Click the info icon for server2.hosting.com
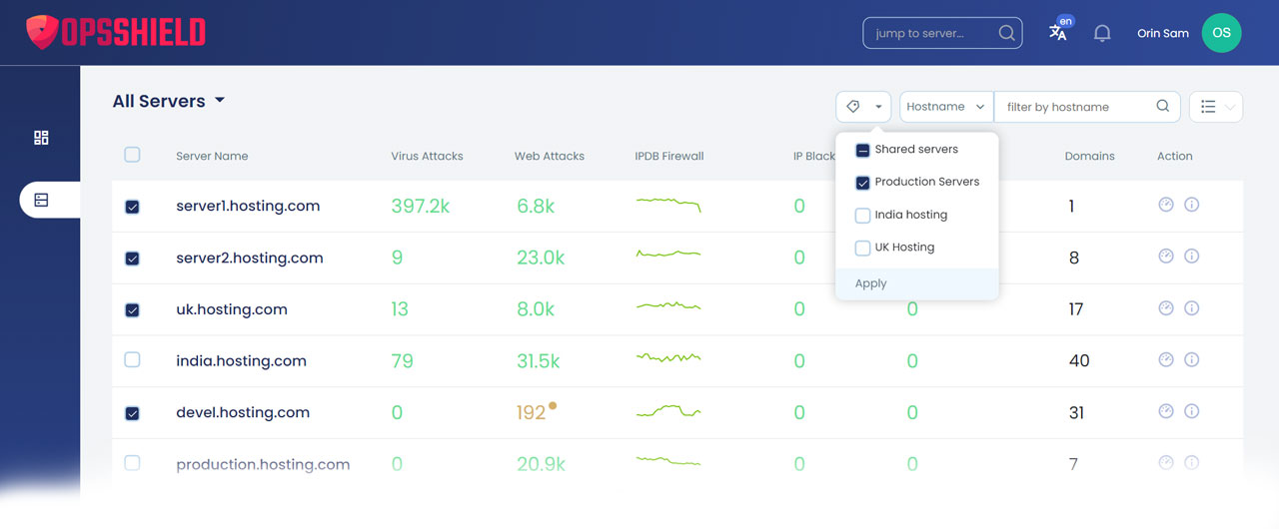Image resolution: width=1279 pixels, height=529 pixels. [1191, 257]
